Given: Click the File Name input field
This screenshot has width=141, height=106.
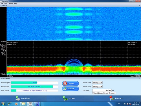Looking at the screenshot, I should tap(102, 90).
